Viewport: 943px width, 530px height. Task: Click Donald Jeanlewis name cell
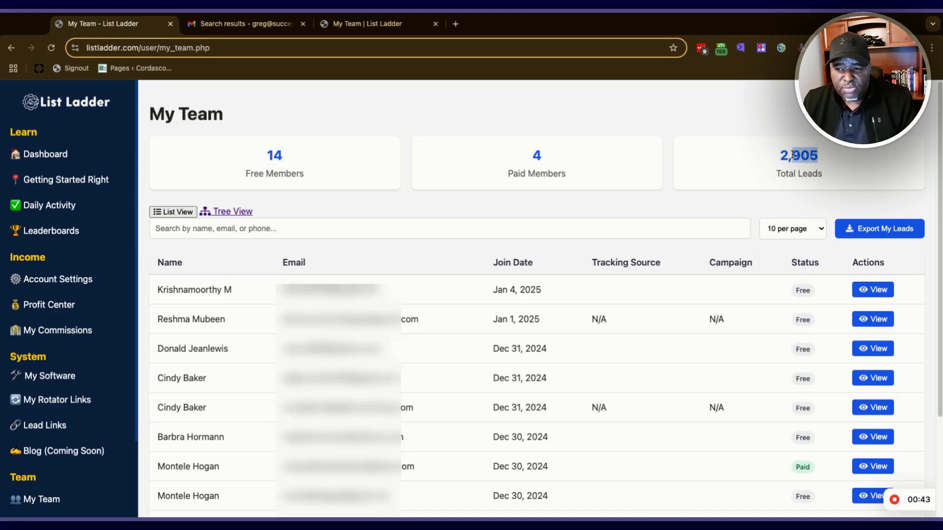(193, 348)
